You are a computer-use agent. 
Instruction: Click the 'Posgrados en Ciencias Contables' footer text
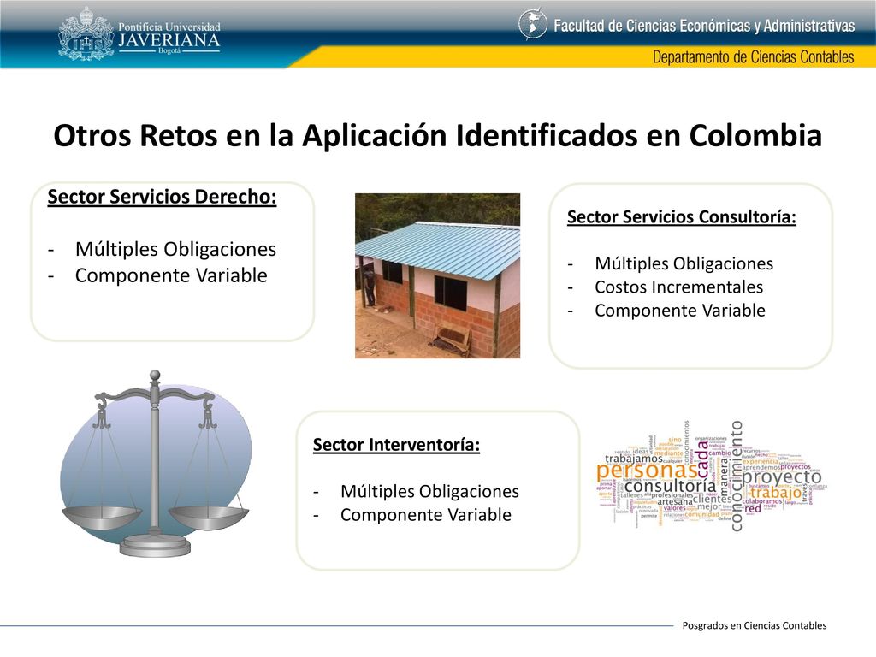pyautogui.click(x=755, y=625)
